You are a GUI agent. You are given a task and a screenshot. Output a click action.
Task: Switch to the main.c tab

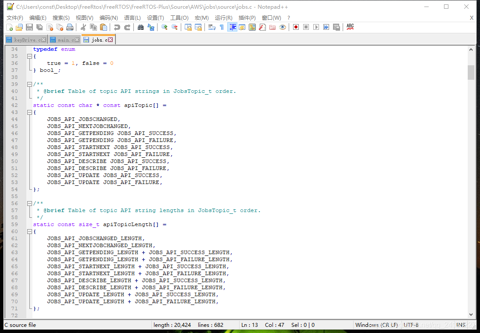pos(64,40)
